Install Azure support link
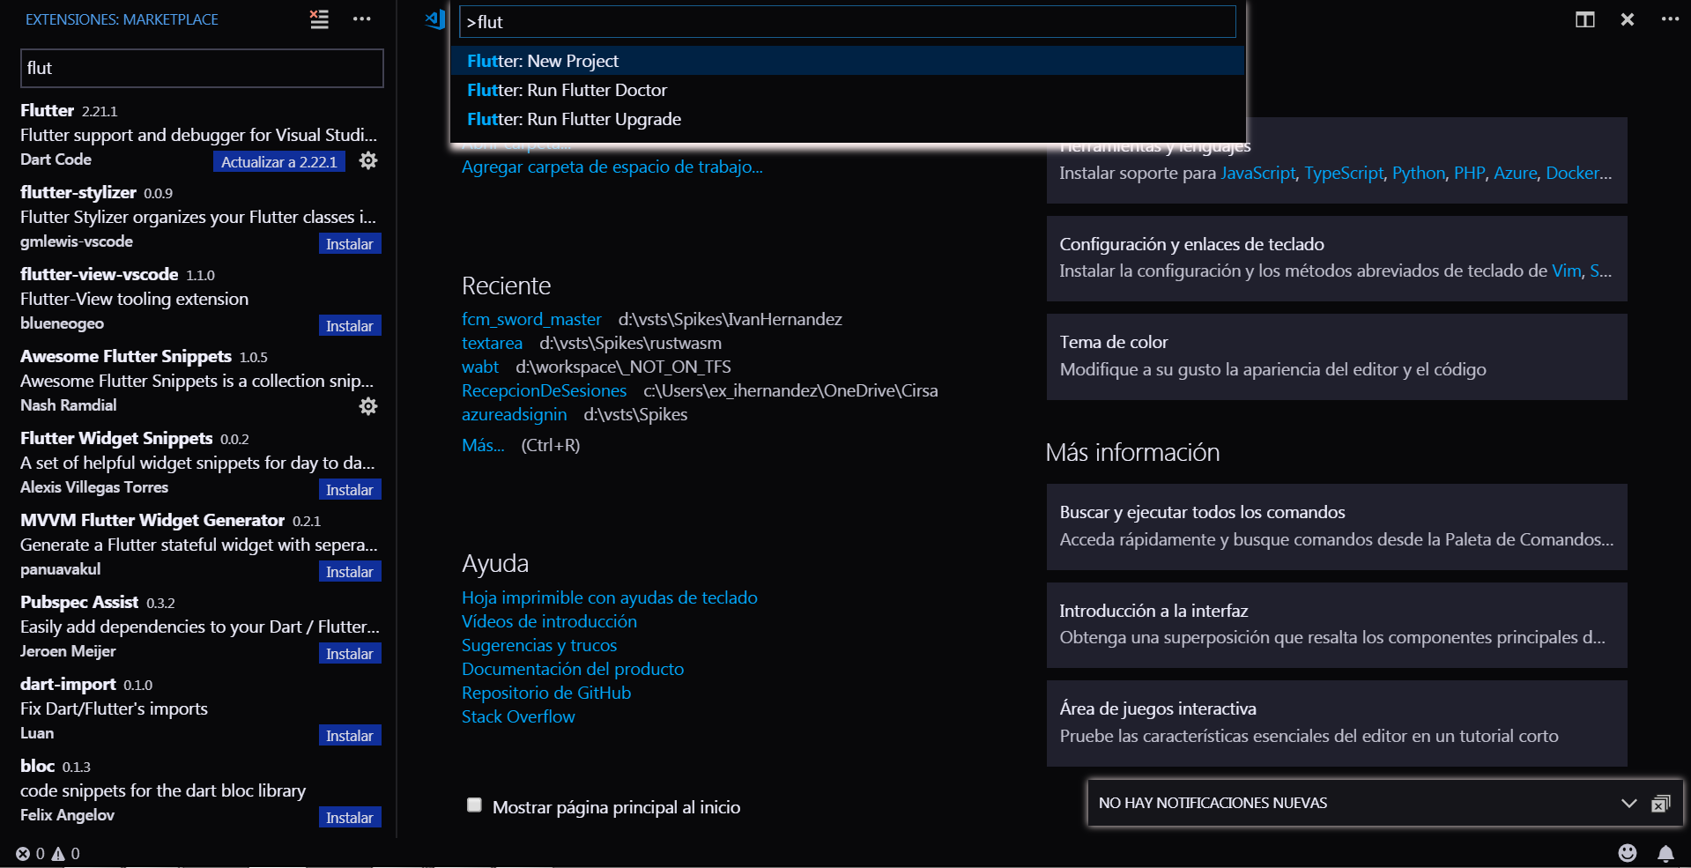The image size is (1691, 868). 1515,173
